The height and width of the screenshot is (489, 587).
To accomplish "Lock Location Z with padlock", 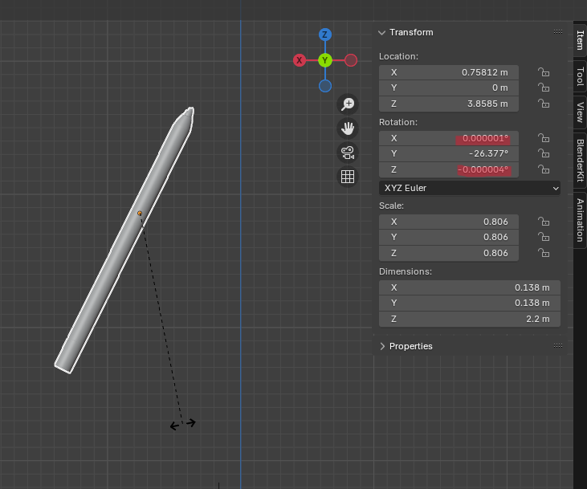I will (x=544, y=104).
